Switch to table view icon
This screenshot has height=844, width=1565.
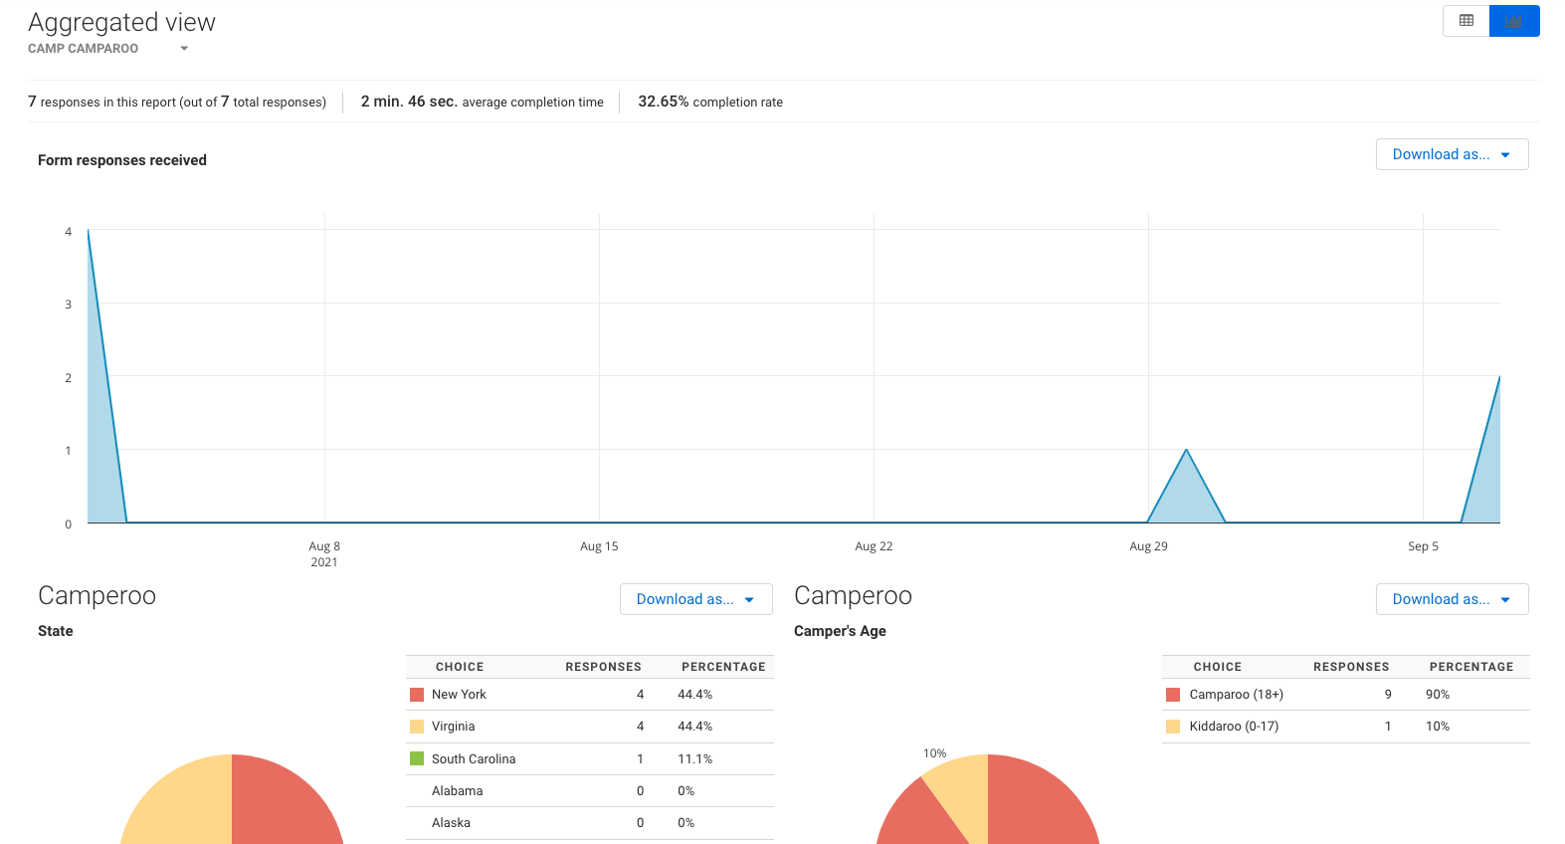tap(1467, 21)
